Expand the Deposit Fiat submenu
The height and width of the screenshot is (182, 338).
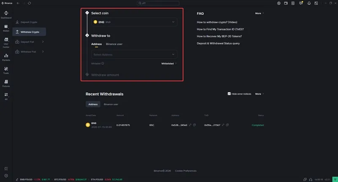tap(43, 41)
